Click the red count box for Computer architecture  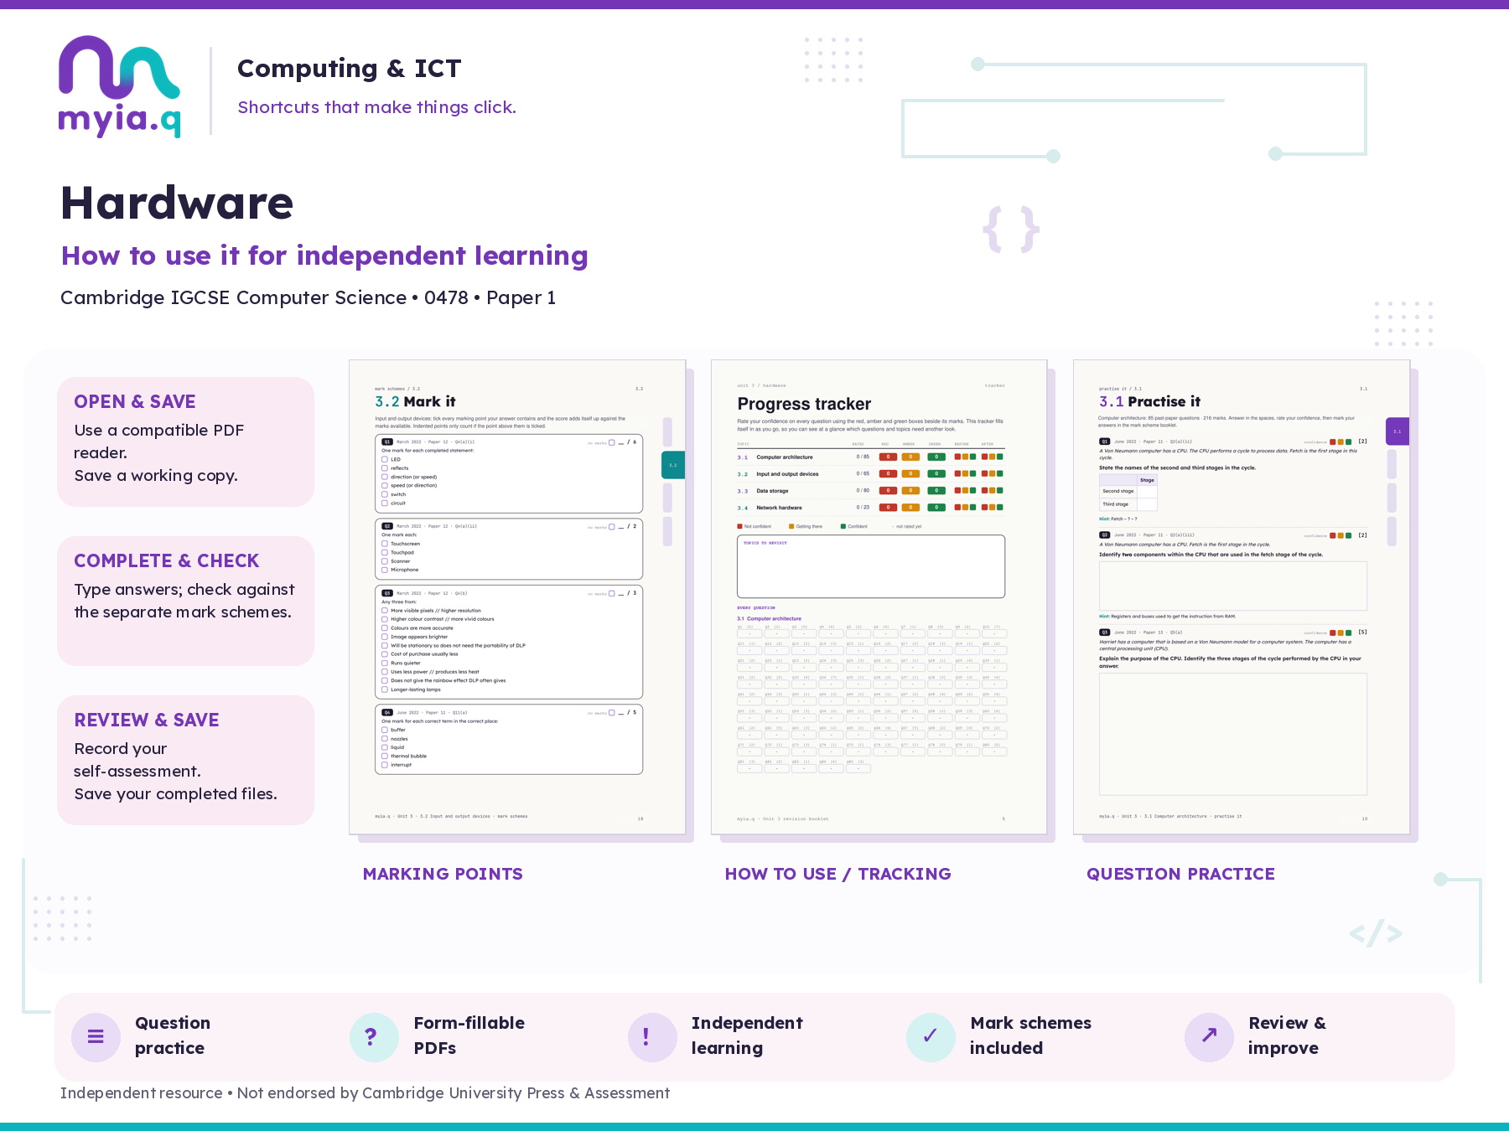click(888, 457)
